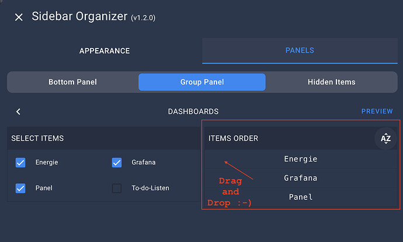This screenshot has width=403, height=242.
Task: Sort items alphabetically with A-Z icon
Action: pyautogui.click(x=385, y=138)
